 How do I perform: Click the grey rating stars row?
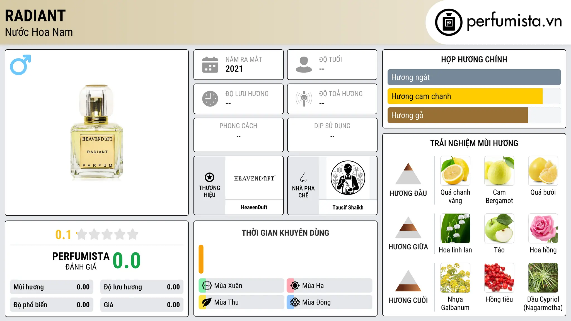tap(107, 234)
